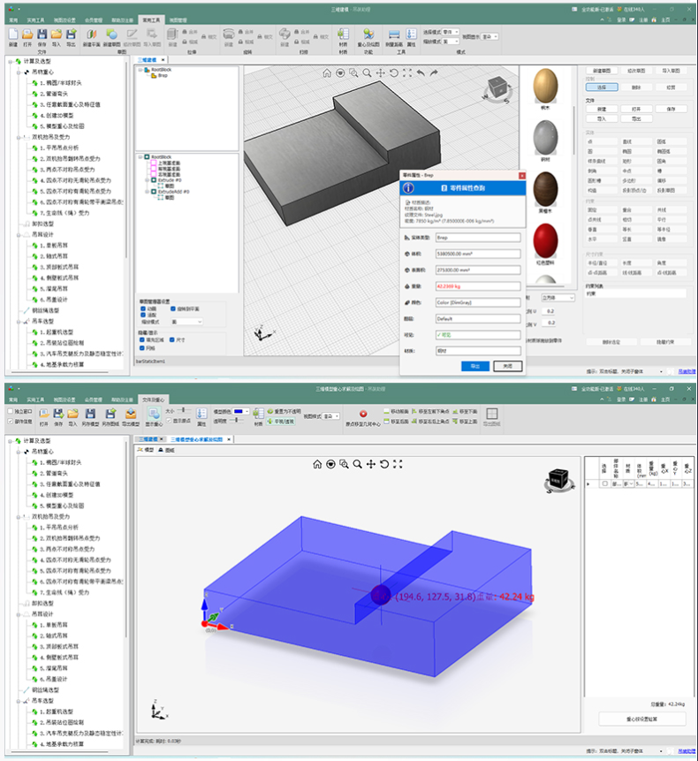
Task: Open the 三维模型重心求解及绘图 document tab
Action: 196,439
